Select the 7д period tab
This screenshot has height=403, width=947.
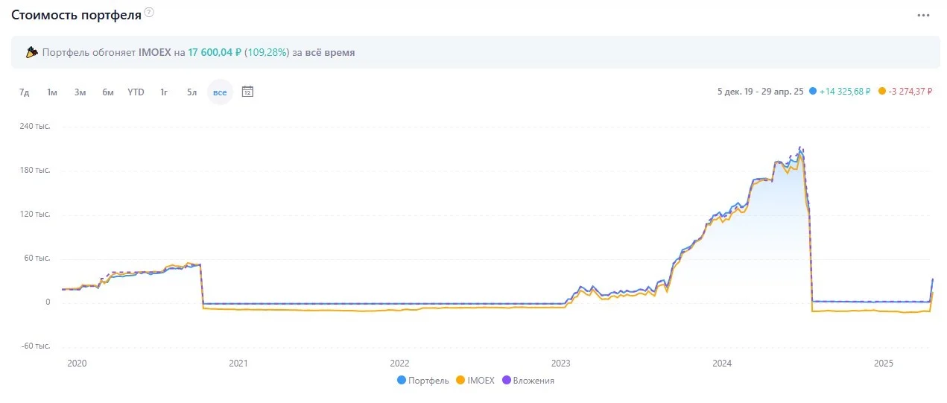coord(25,92)
